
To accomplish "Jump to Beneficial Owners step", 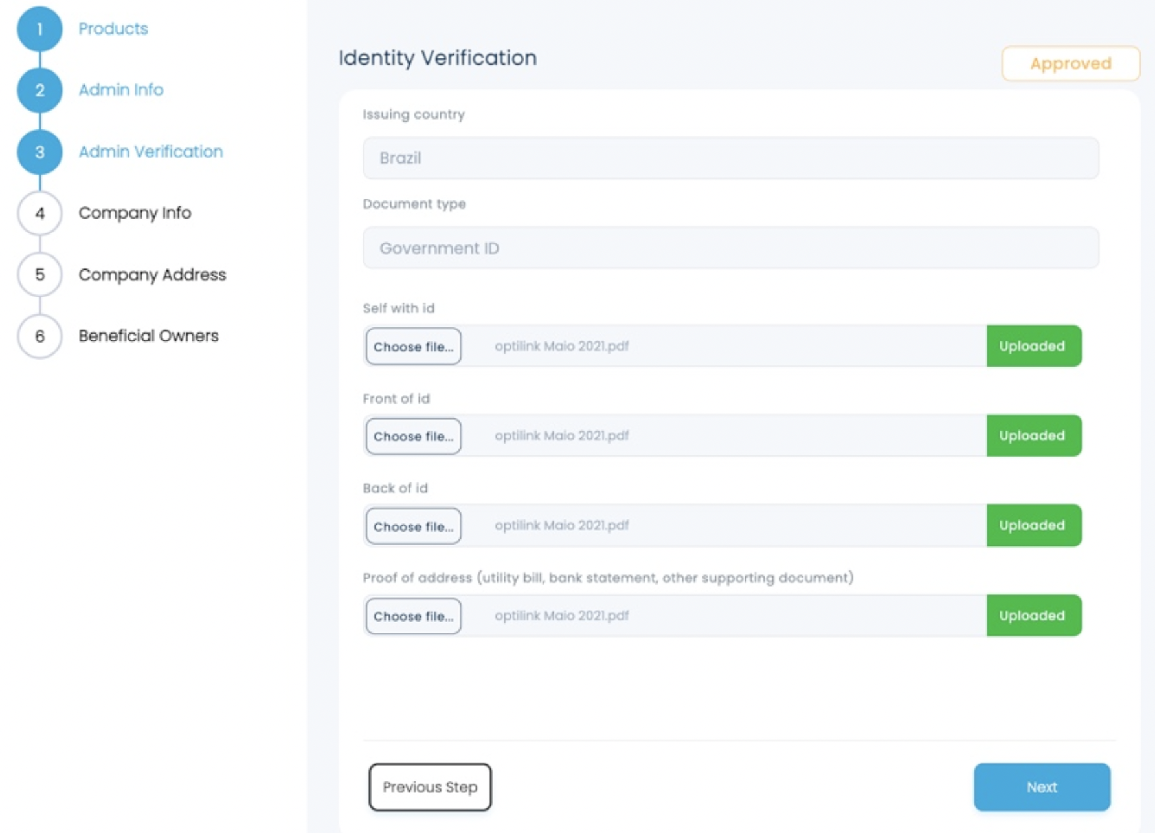I will (148, 336).
